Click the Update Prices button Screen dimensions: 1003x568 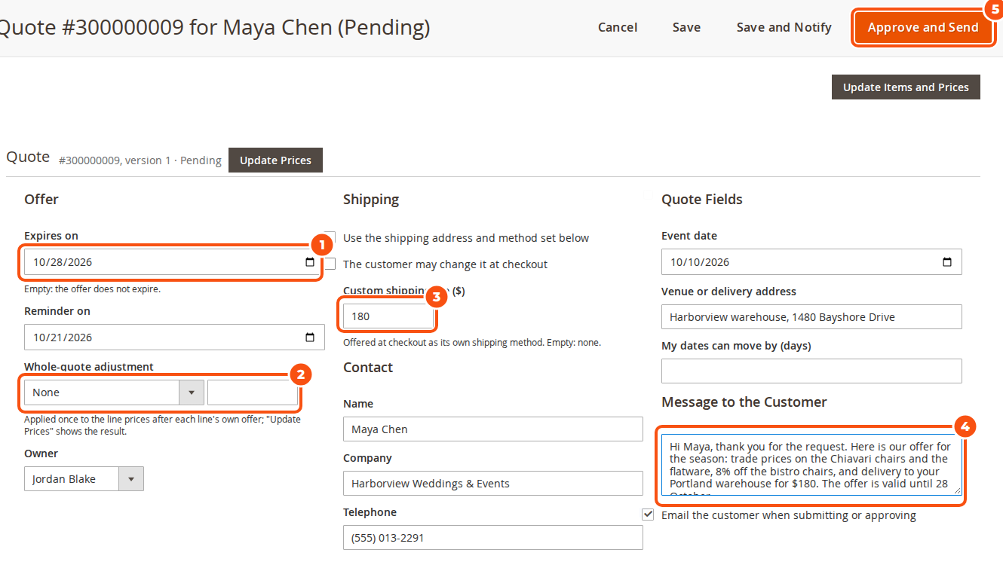[275, 160]
